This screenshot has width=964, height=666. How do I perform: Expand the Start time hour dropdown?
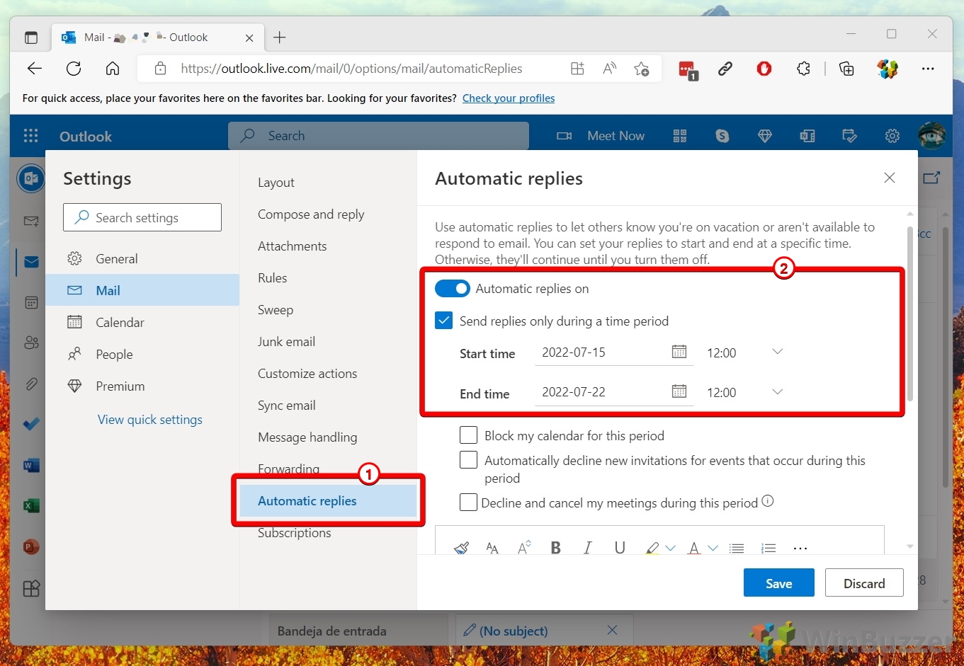777,352
